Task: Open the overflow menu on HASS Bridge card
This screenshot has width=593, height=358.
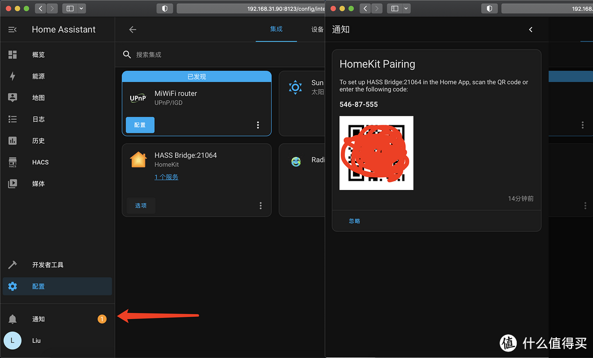Action: tap(260, 205)
